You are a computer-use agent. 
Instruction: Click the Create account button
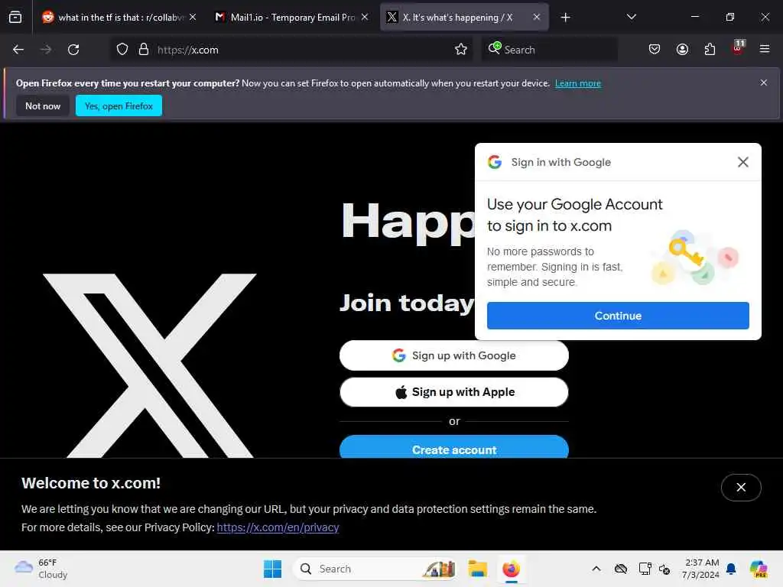(x=454, y=446)
